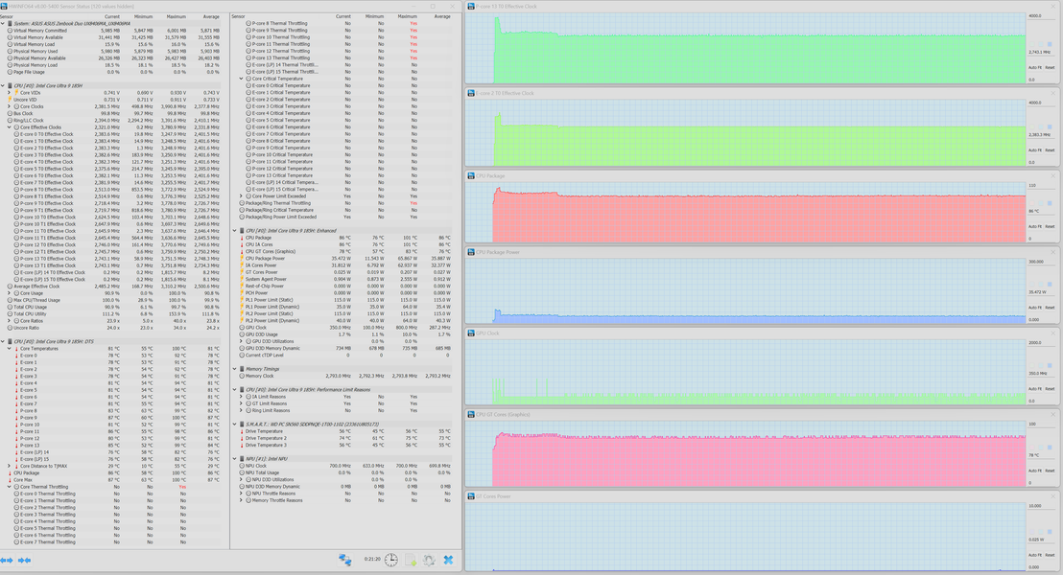The height and width of the screenshot is (575, 1063).
Task: Click the GPU Clock graph title icon
Action: (470, 333)
